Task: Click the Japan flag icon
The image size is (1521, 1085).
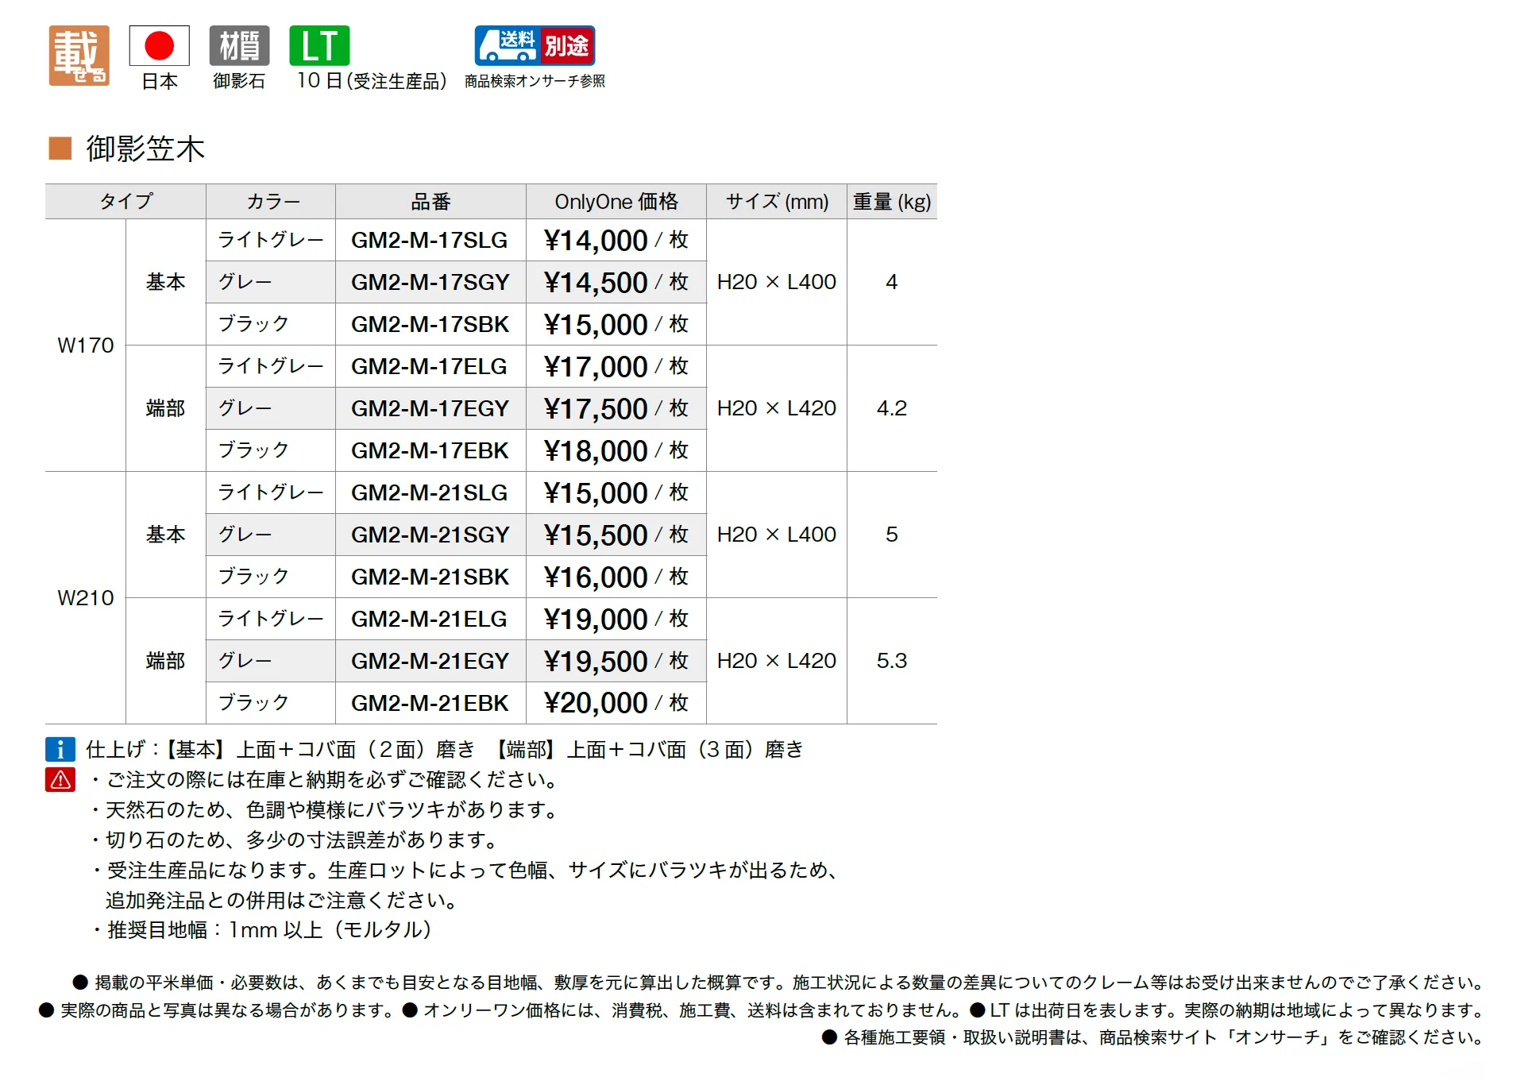Action: [x=159, y=45]
